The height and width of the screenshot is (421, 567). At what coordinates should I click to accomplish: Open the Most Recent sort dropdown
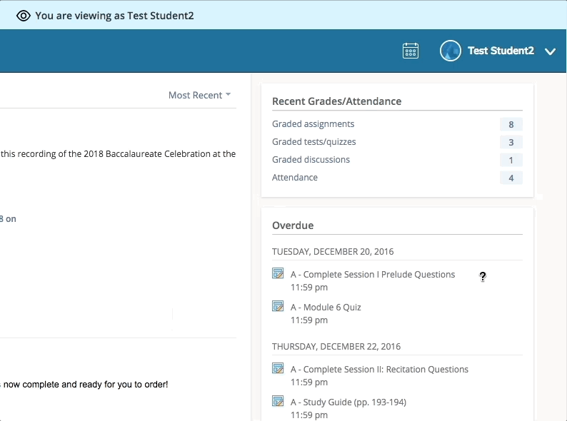(x=199, y=95)
